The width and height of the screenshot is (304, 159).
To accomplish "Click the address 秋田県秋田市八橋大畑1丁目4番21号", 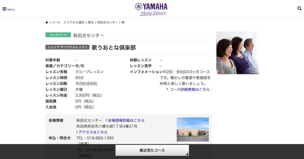I will coord(107,126).
